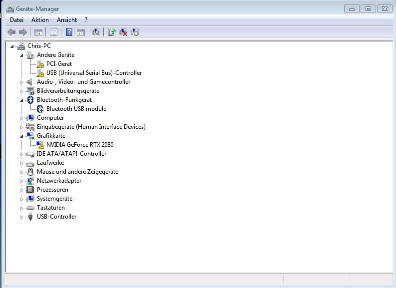Expand the bottom USB-Controller node

coord(21,217)
